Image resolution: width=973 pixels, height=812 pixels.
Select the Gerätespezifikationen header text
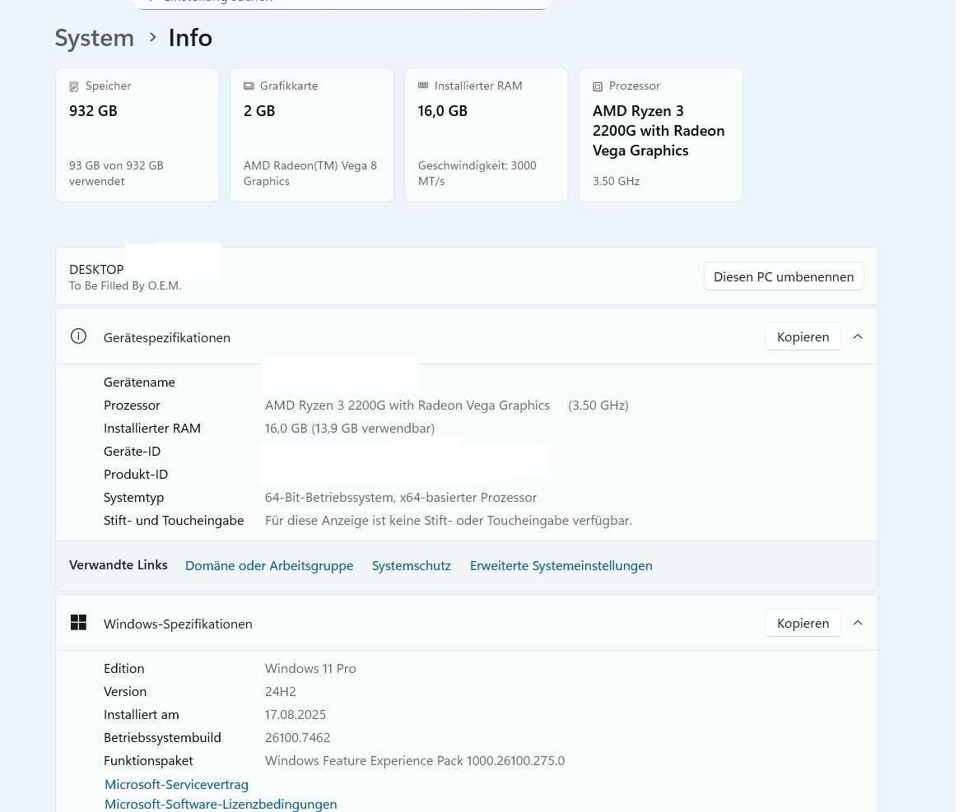coord(167,337)
